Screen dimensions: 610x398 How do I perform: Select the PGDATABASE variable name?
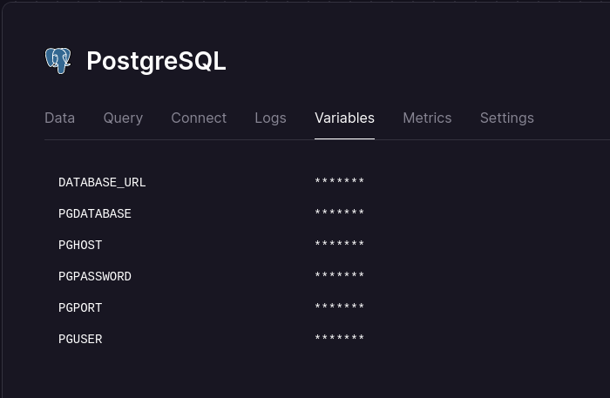tap(95, 214)
